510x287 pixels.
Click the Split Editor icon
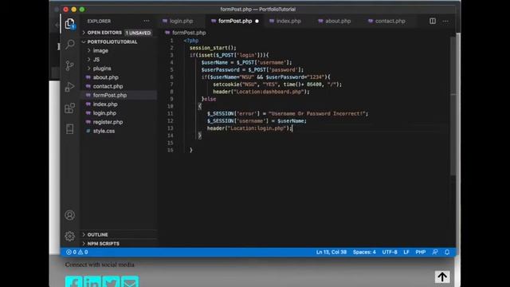click(x=433, y=22)
